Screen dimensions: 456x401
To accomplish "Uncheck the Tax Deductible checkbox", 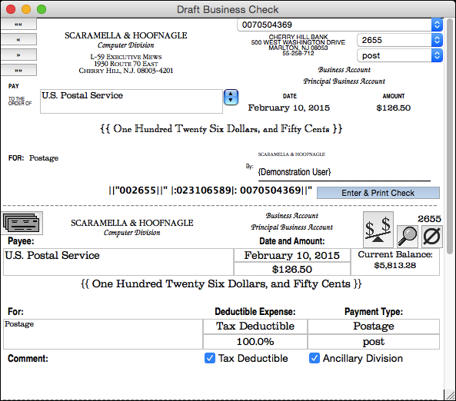I will point(210,358).
